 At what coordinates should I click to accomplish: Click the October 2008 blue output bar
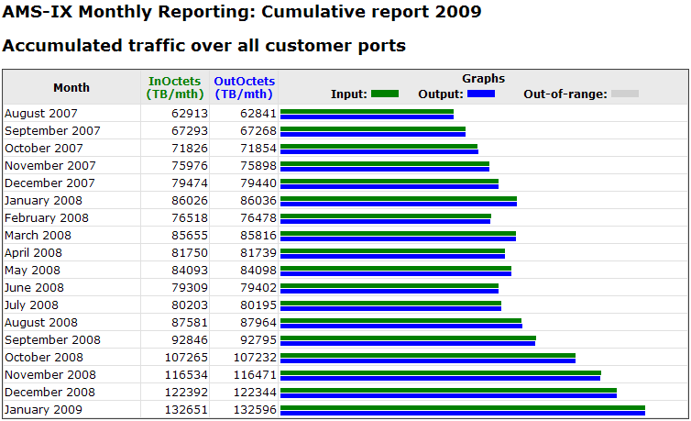click(428, 360)
